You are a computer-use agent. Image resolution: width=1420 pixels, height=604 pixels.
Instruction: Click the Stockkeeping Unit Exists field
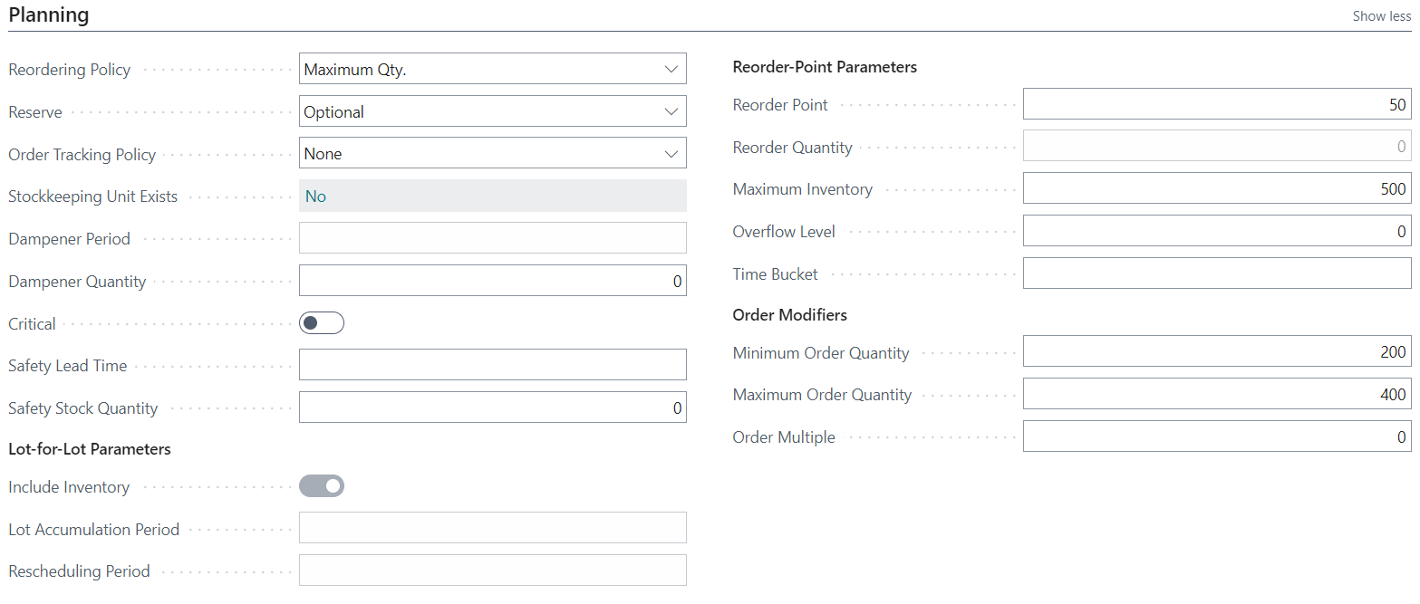click(x=492, y=196)
